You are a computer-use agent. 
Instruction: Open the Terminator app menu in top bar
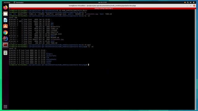19,2
